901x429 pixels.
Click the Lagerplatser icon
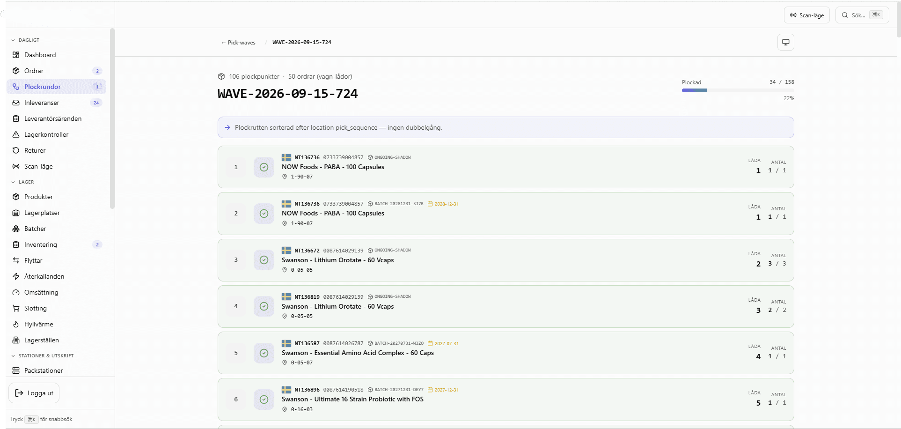pyautogui.click(x=16, y=213)
